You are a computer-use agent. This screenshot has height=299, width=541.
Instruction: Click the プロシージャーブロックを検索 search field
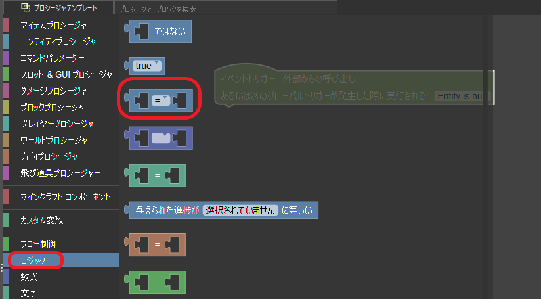pos(226,7)
